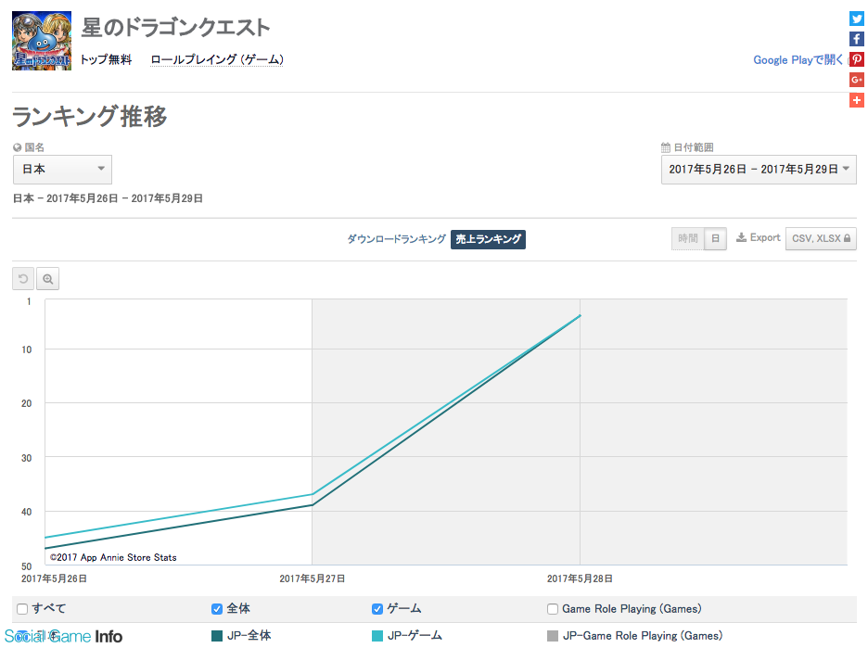Viewport: 868px width, 648px height.
Task: Activate the chart zoom magnifier icon
Action: [47, 279]
